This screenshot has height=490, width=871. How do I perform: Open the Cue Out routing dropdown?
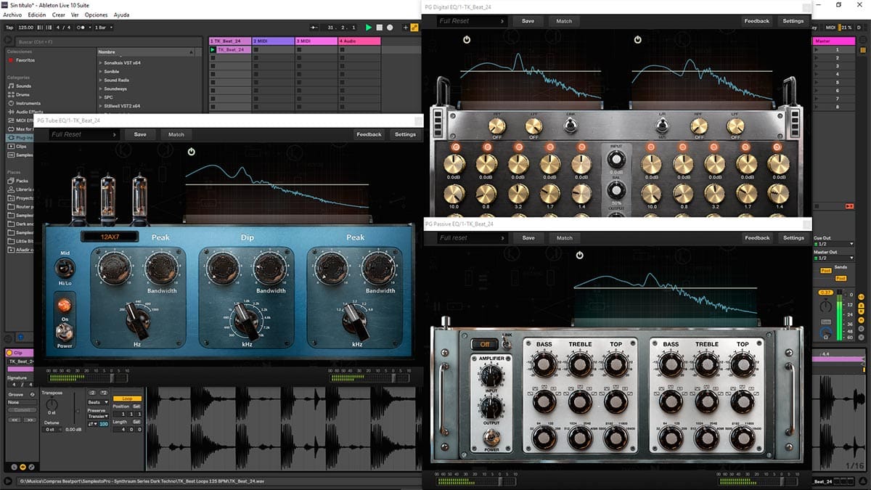pyautogui.click(x=832, y=244)
